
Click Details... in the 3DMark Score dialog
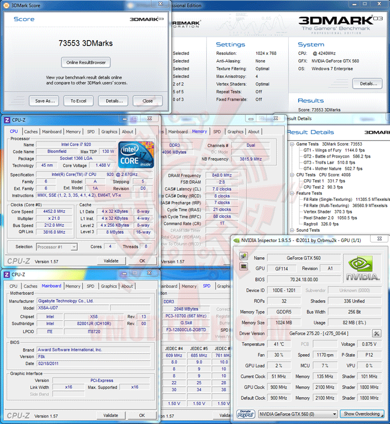click(113, 101)
